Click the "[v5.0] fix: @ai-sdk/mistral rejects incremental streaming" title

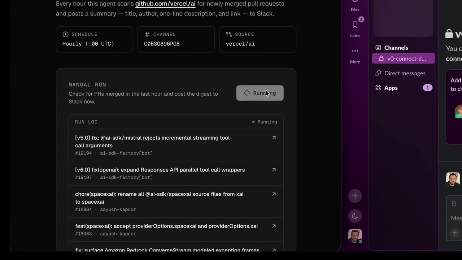[x=153, y=142]
